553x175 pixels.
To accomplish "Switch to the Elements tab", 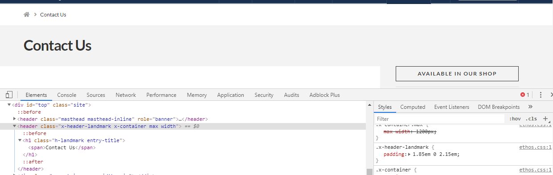I will click(36, 95).
